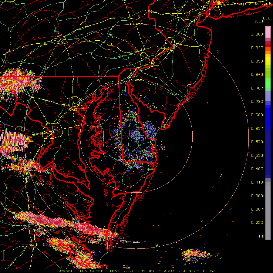Click the 0.467 scale label
The width and height of the screenshot is (273, 273).
257,169
